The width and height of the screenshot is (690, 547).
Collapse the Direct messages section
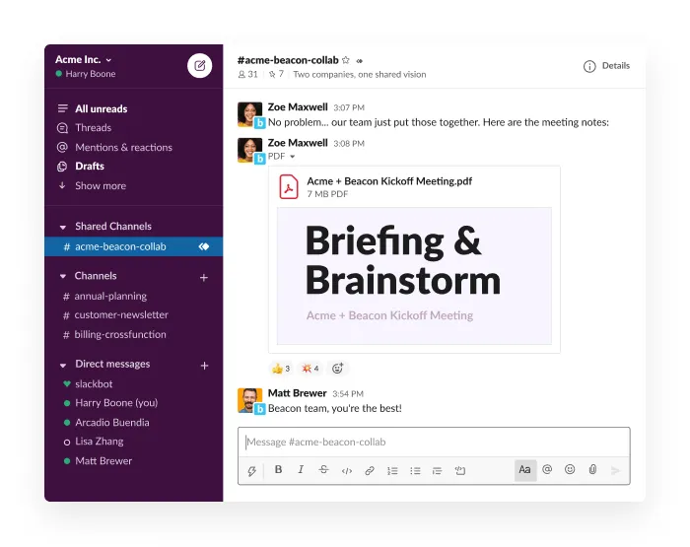(x=63, y=366)
